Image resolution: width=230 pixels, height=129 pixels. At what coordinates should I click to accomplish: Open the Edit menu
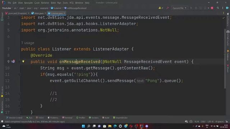click(x=14, y=3)
